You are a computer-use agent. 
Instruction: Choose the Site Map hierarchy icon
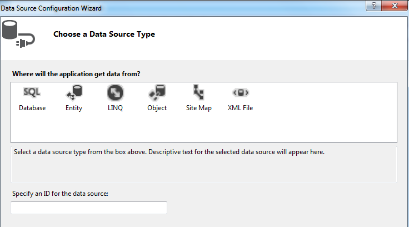pos(198,92)
